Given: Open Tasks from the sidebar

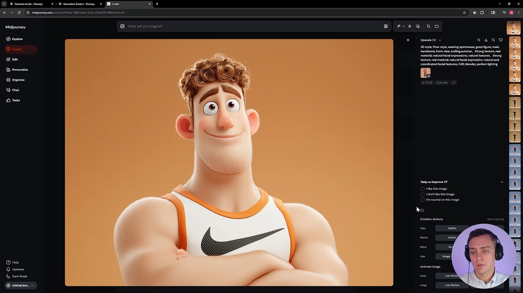Looking at the screenshot, I should pyautogui.click(x=13, y=100).
